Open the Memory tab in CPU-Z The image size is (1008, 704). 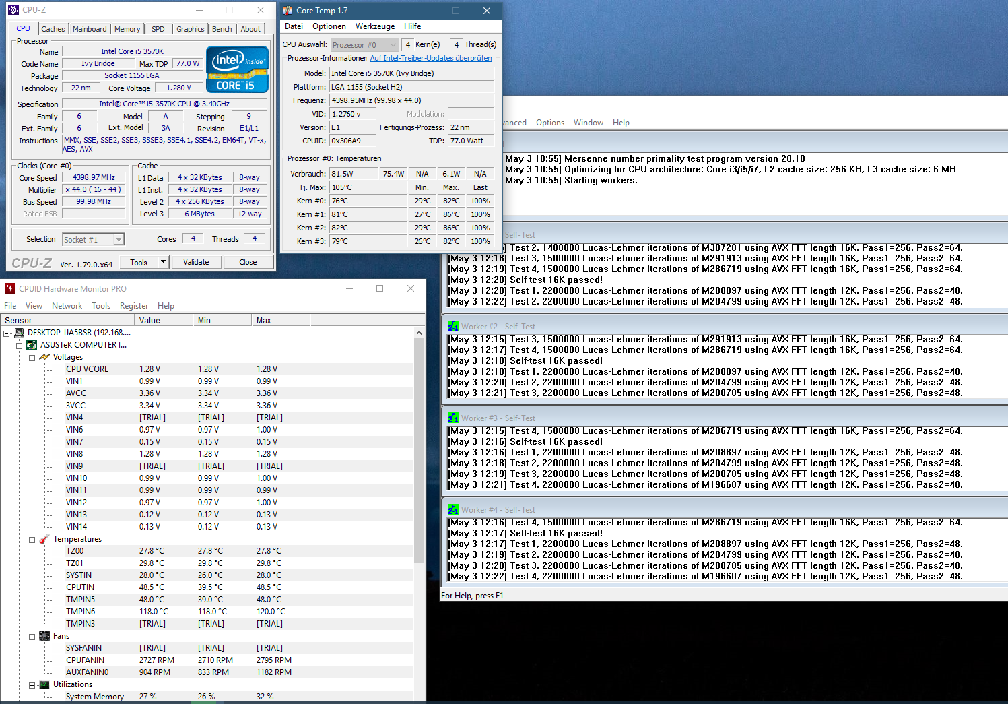127,29
